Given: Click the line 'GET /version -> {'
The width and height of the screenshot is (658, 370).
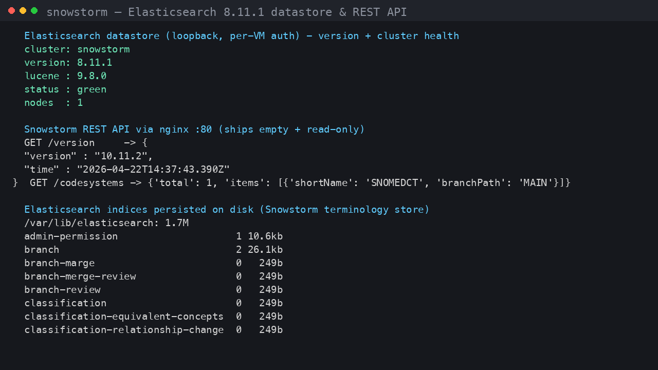Looking at the screenshot, I should click(x=86, y=143).
